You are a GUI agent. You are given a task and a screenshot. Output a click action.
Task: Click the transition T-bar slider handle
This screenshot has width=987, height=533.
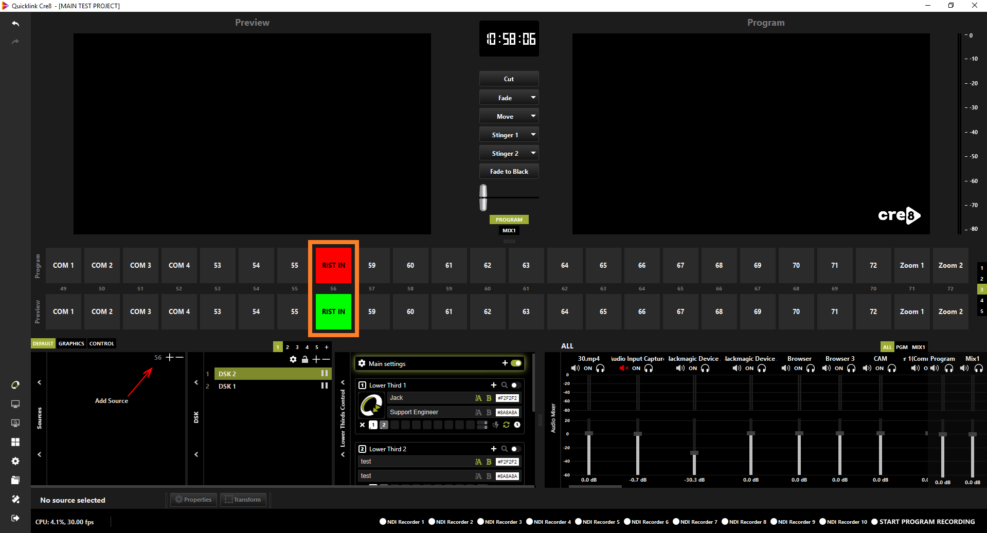[x=483, y=197]
